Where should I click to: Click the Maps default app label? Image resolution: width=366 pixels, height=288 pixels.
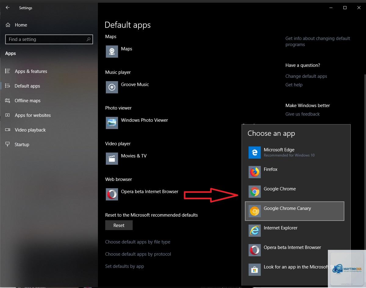pos(127,49)
